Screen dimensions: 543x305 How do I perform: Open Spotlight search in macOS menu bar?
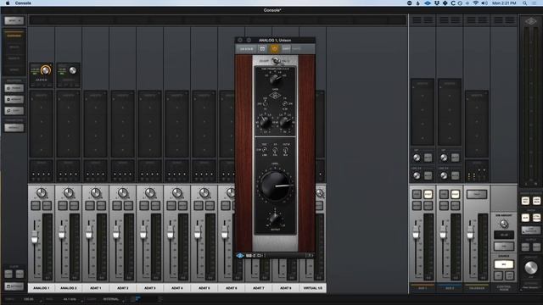[x=524, y=3]
